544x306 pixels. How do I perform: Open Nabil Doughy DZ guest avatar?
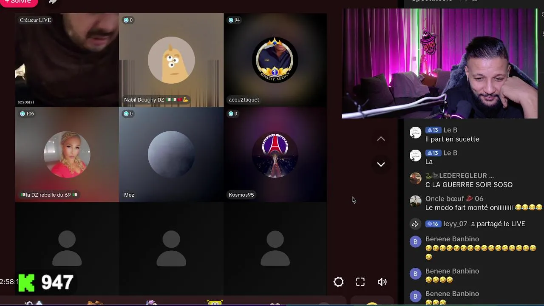171,60
